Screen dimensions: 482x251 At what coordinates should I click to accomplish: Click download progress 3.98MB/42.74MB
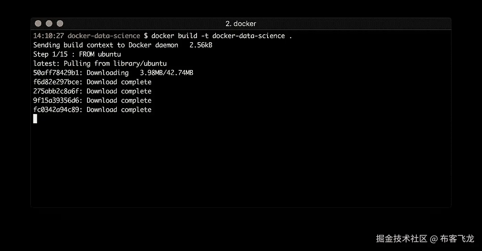click(166, 73)
